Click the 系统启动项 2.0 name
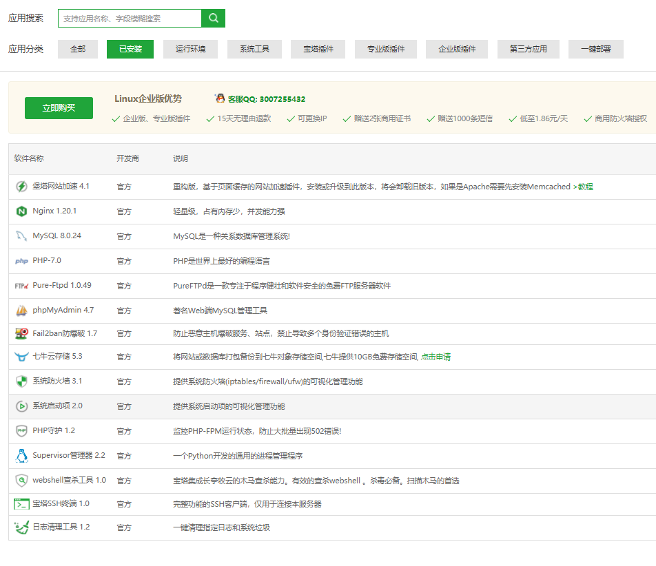656x566 pixels. point(58,406)
